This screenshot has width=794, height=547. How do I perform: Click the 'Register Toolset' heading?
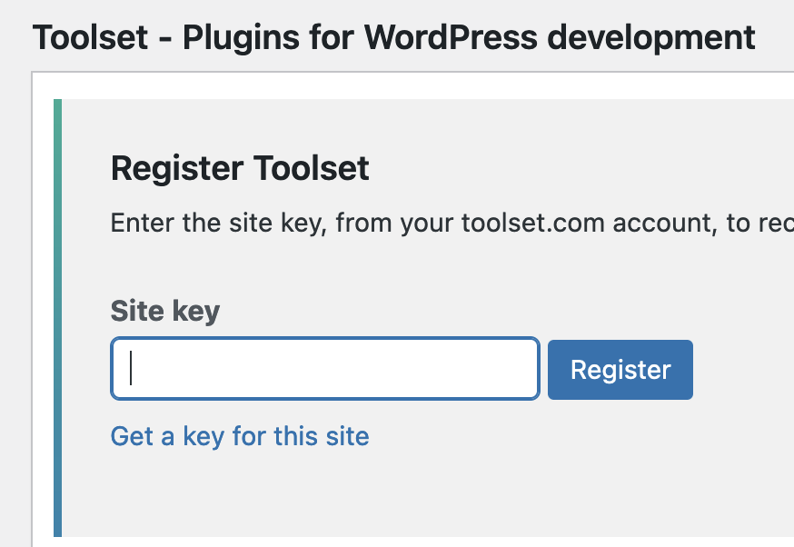240,169
